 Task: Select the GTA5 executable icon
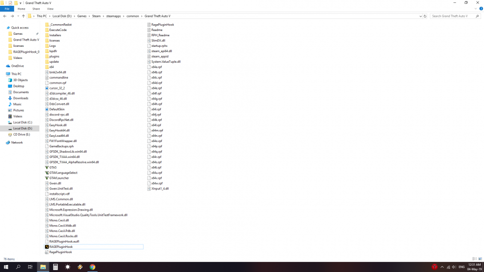click(x=47, y=168)
